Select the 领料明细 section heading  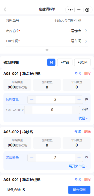(x=11, y=62)
